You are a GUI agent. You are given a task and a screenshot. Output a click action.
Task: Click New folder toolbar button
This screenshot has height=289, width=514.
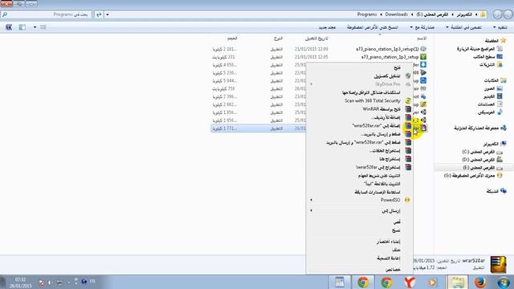coord(327,27)
